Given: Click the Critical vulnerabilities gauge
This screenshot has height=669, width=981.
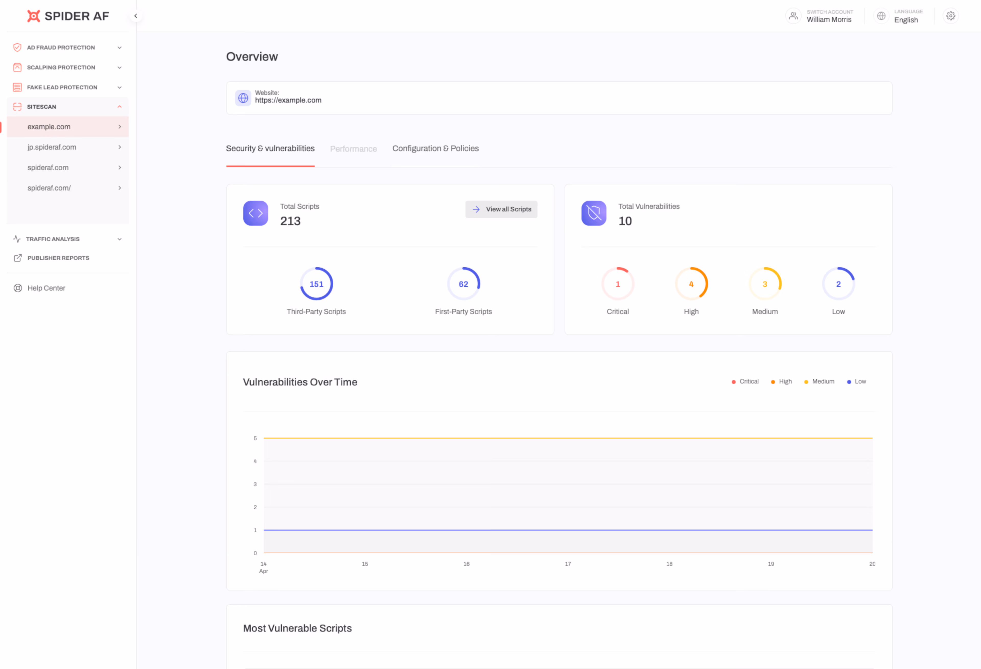Looking at the screenshot, I should point(617,284).
